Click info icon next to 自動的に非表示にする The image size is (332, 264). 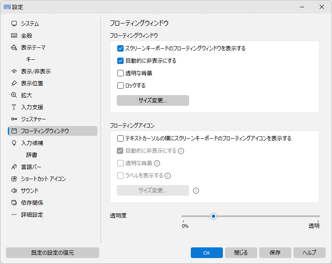pos(181,151)
